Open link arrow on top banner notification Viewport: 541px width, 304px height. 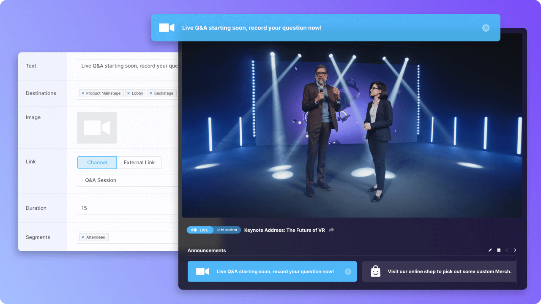tap(486, 28)
